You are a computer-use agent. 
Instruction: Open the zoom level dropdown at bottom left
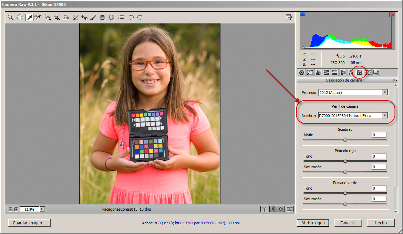41,209
